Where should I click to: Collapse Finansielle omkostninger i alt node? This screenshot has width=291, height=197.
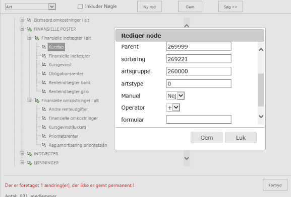pos(29,101)
